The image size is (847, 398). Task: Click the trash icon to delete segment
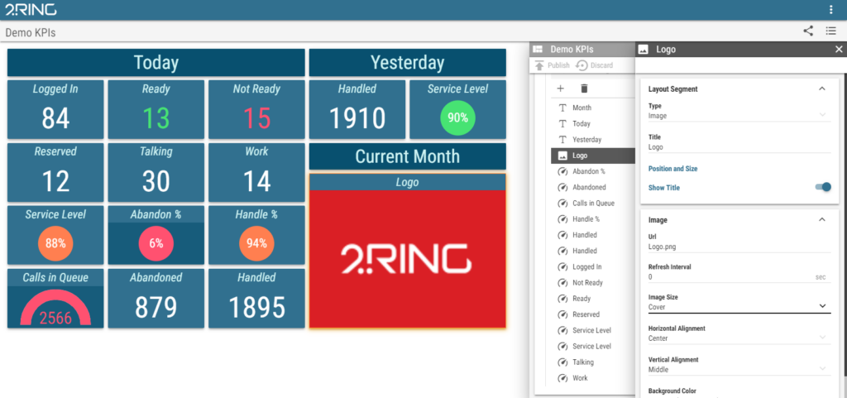coord(584,89)
